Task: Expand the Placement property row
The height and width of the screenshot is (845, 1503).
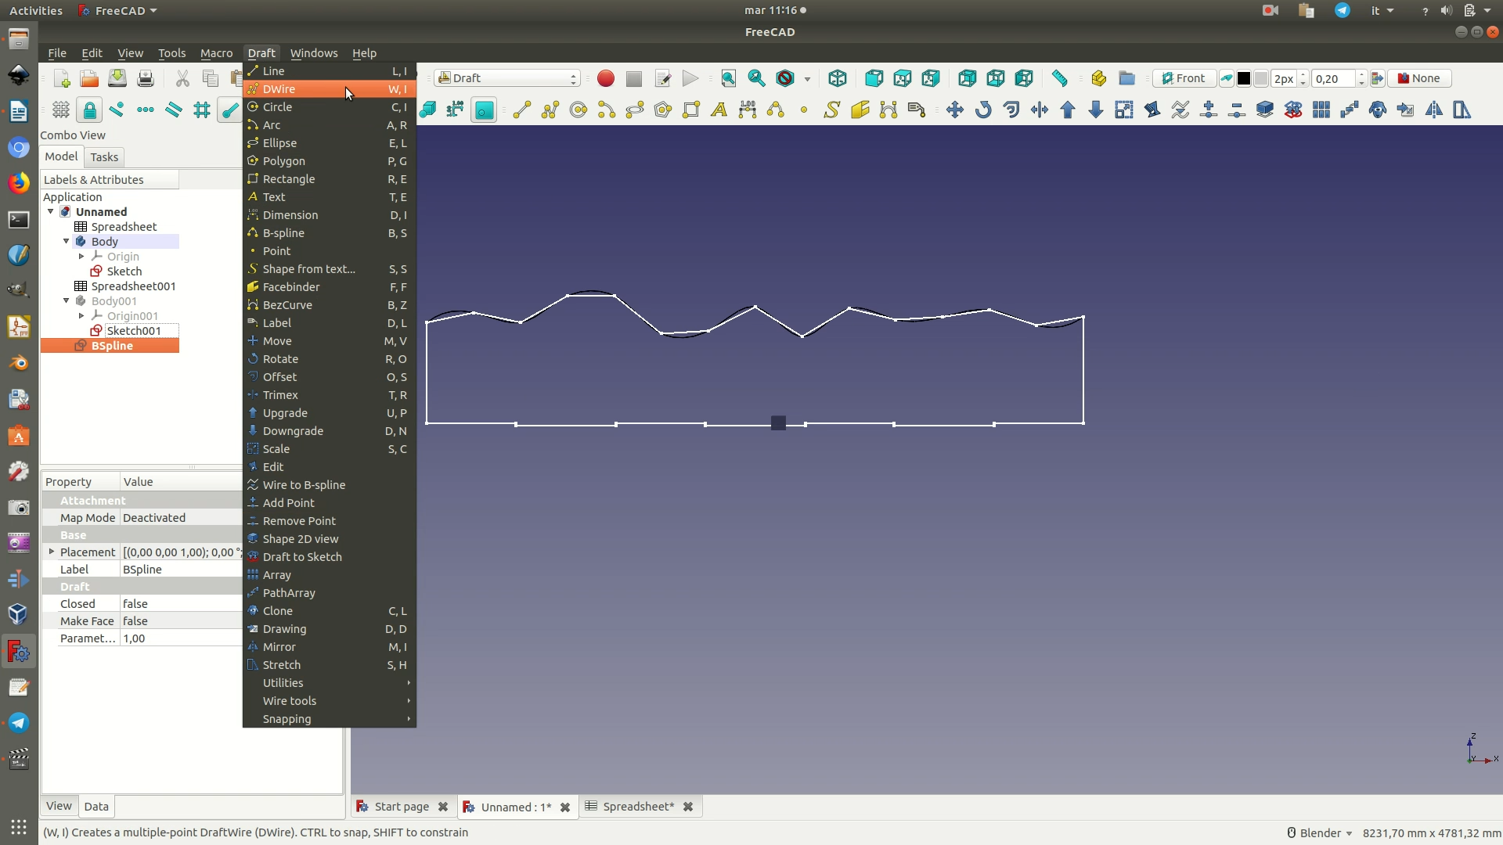Action: click(52, 552)
